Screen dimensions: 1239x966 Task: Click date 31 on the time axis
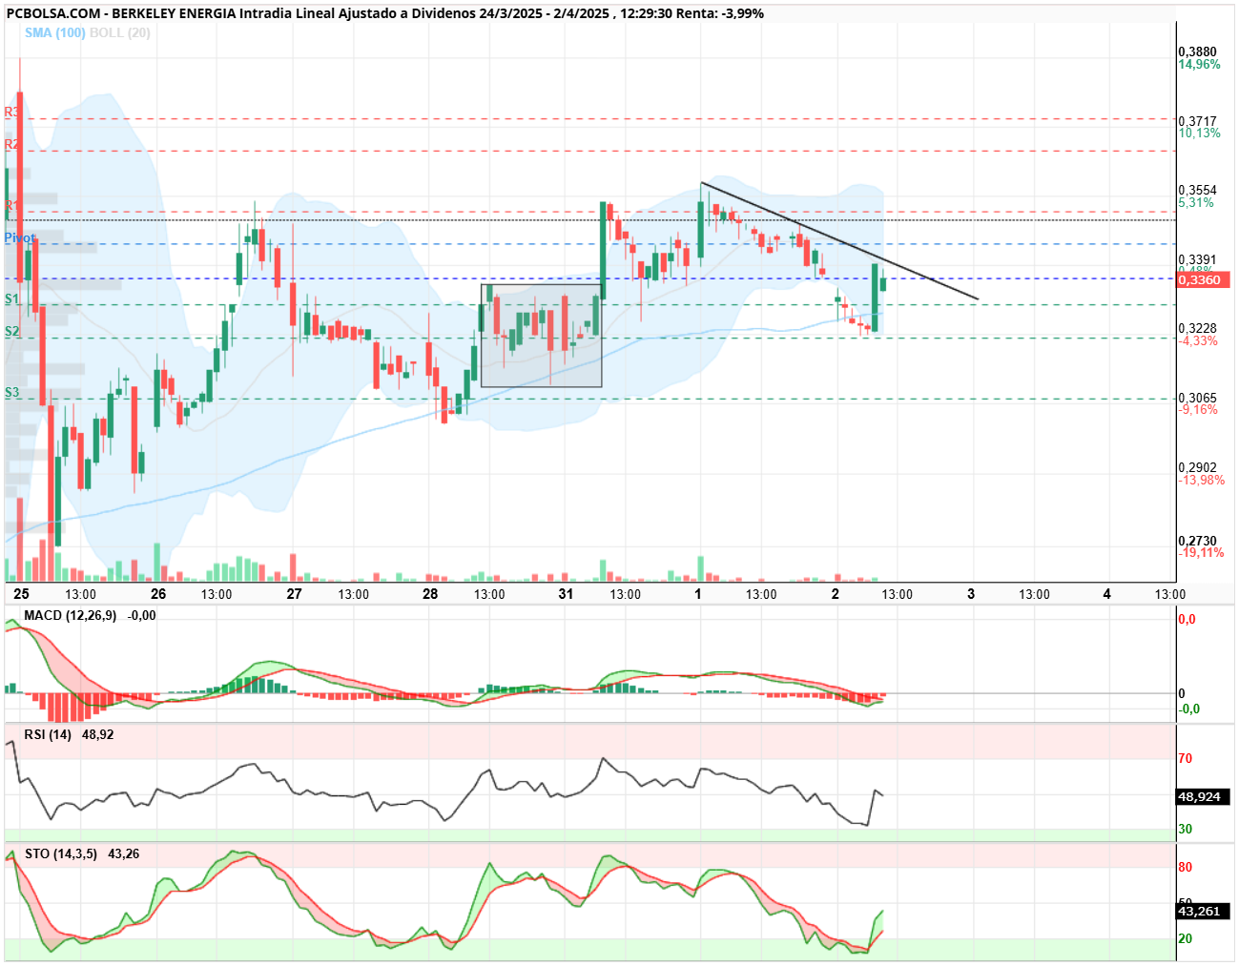(x=566, y=593)
